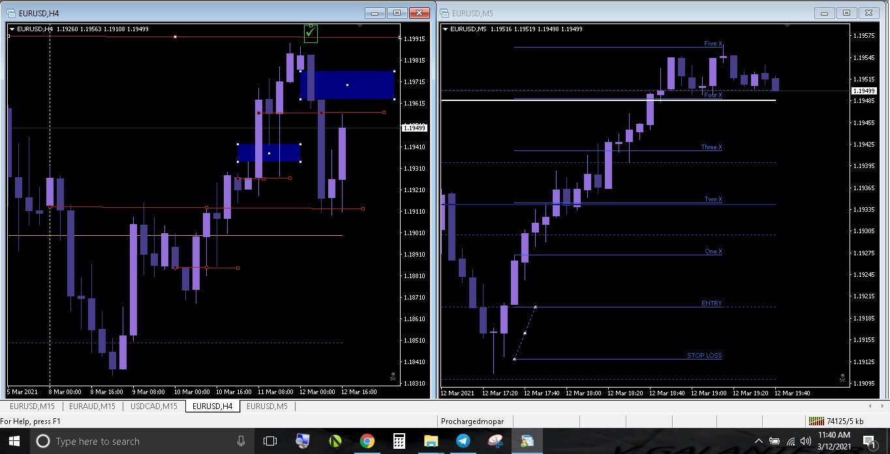Image resolution: width=890 pixels, height=454 pixels.
Task: Click the MetaTrader taskbar icon
Action: point(527,441)
